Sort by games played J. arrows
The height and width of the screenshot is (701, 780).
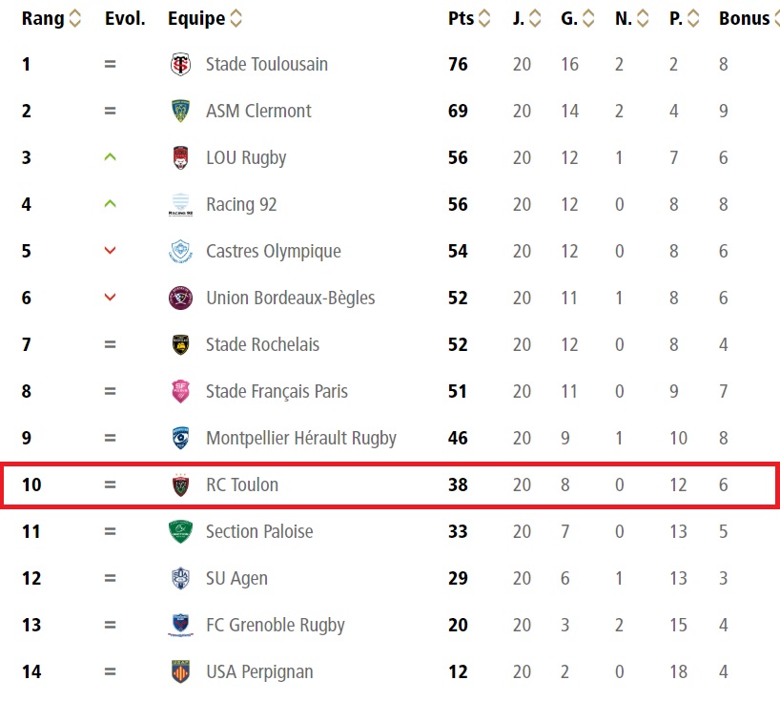(535, 19)
